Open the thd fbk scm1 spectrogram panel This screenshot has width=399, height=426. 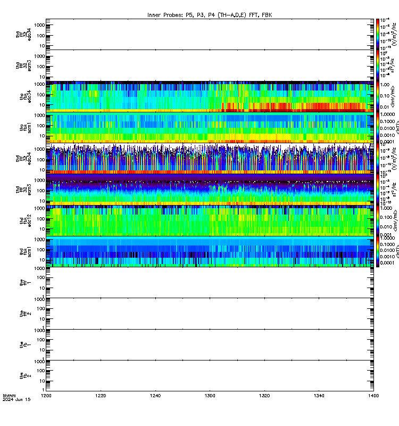[210, 251]
